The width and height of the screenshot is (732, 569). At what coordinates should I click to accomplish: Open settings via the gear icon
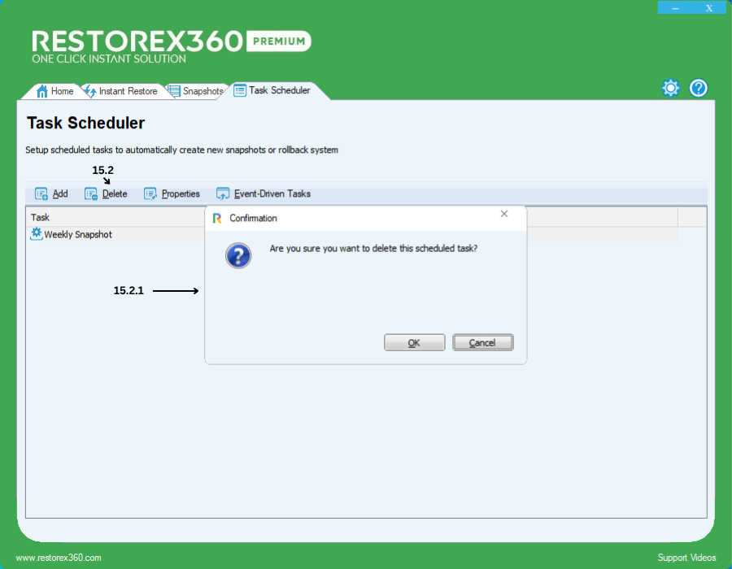[670, 89]
